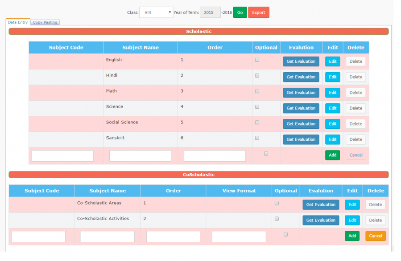Viewport: 401px width, 261px height.
Task: Click the green Go button
Action: point(240,12)
